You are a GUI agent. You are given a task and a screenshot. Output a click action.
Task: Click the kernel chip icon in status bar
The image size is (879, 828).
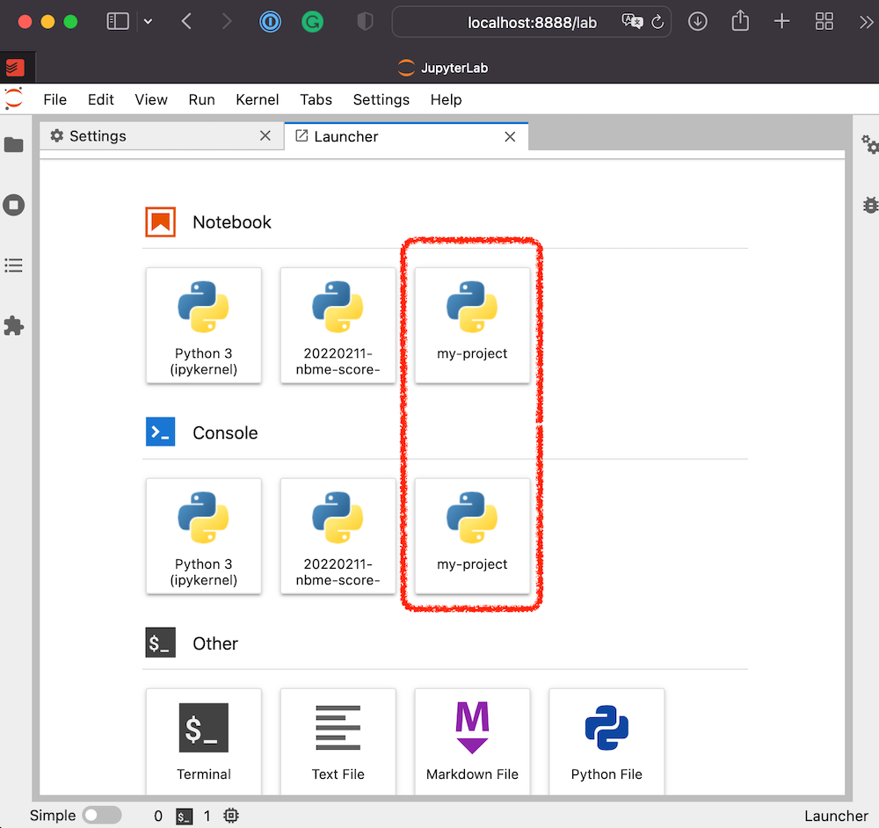point(231,816)
